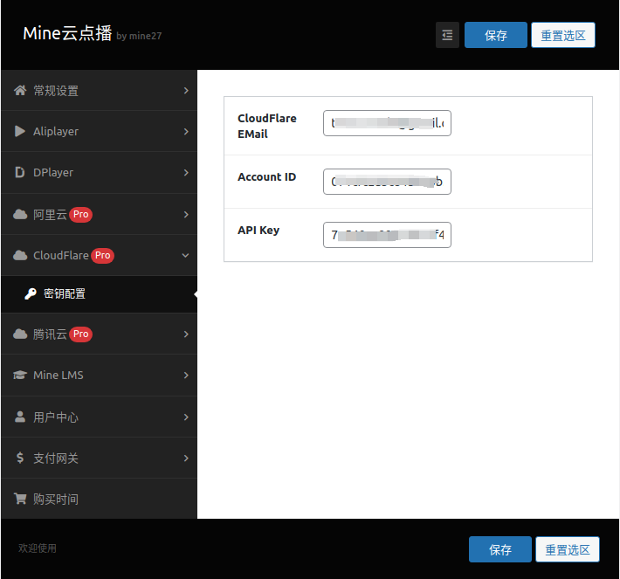Click the home icon beside 常规设置
Screen dimensions: 620x579
20,91
